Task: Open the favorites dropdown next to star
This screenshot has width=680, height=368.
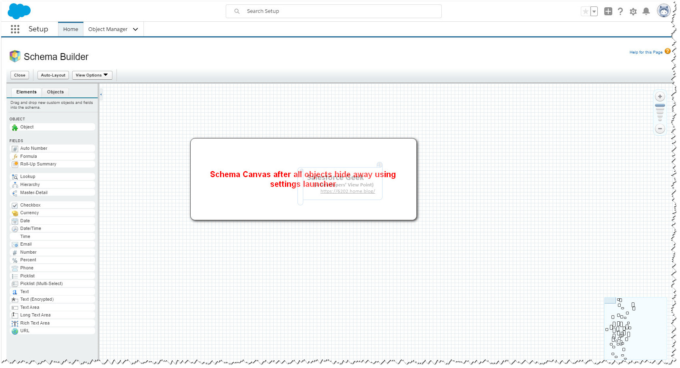Action: coord(593,11)
